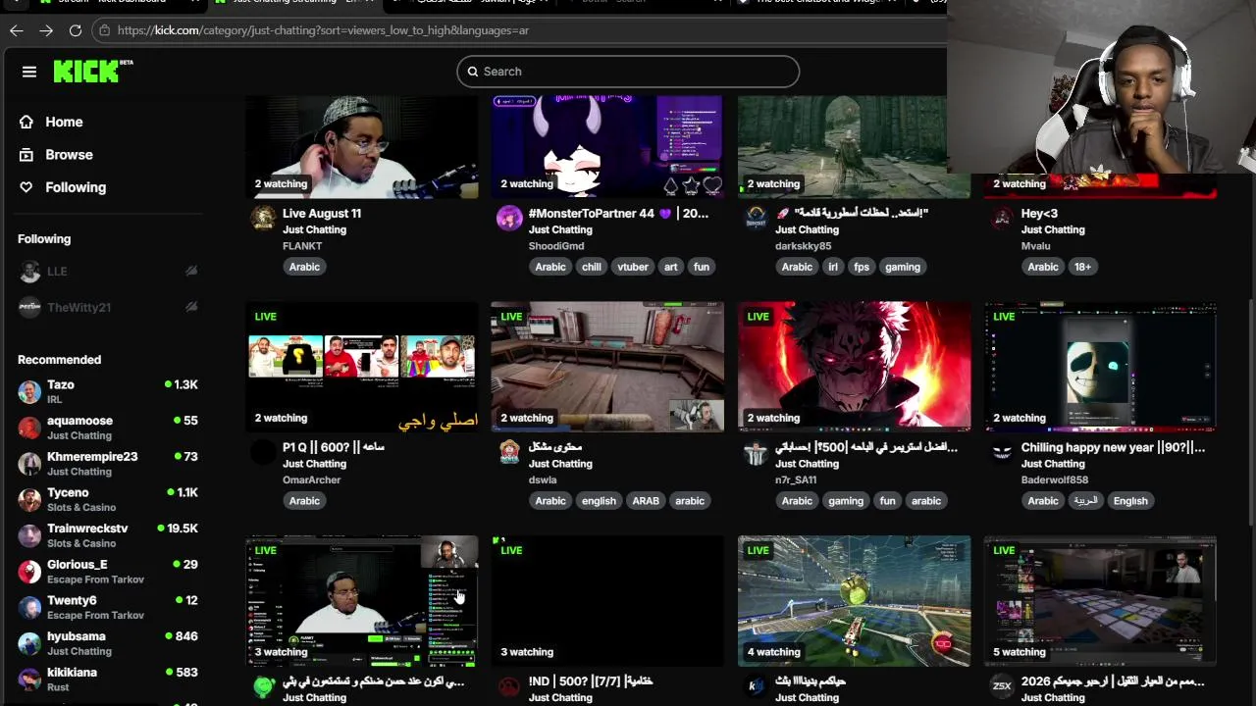Click aquamoose avatar in Recommended
This screenshot has height=706, width=1256.
[x=29, y=428]
